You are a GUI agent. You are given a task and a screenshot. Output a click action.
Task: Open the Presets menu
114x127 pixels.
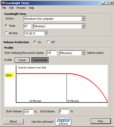point(21,8)
